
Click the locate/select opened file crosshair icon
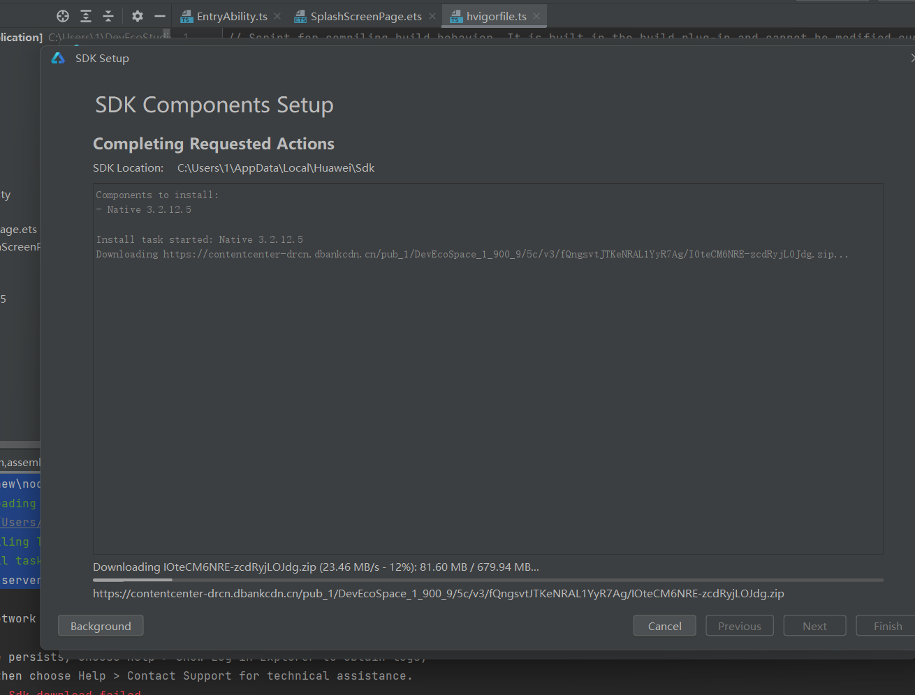point(63,16)
